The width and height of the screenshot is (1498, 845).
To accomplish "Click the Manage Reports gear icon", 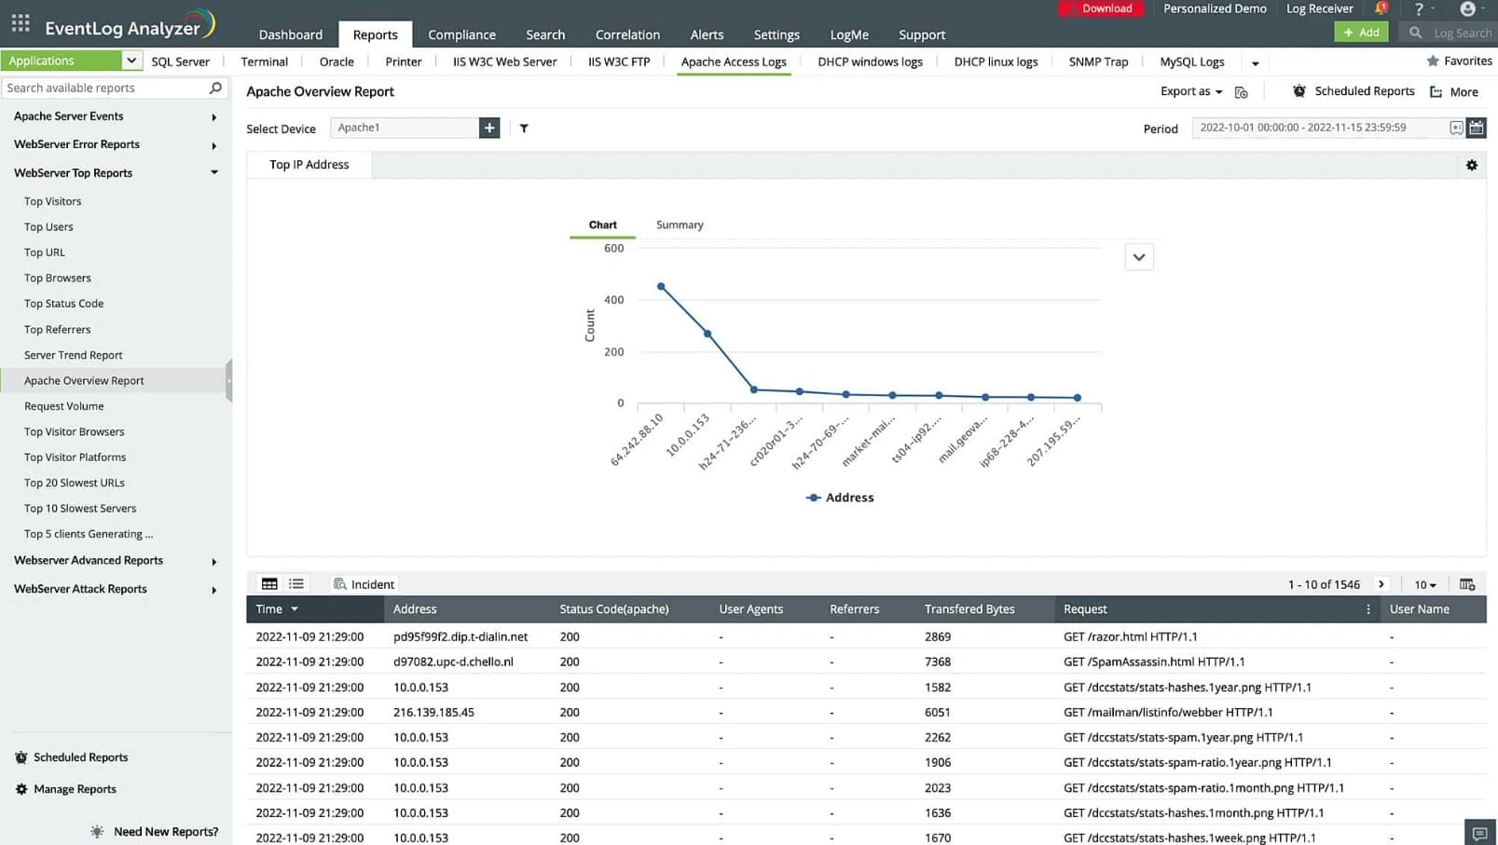I will (x=21, y=789).
